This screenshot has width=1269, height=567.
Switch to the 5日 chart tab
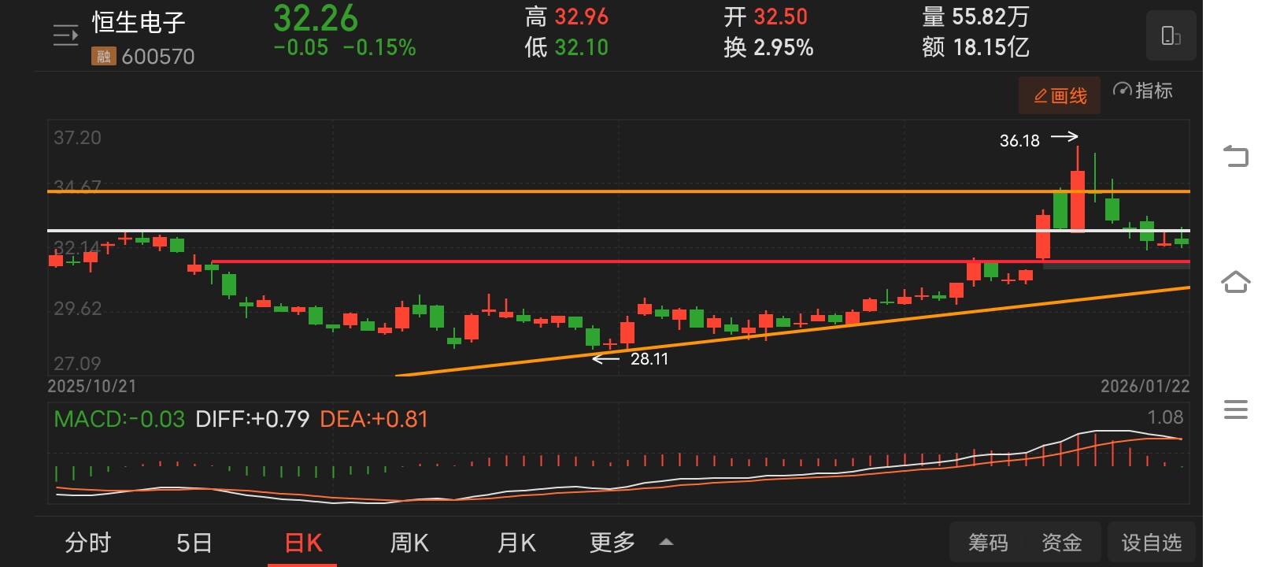194,543
